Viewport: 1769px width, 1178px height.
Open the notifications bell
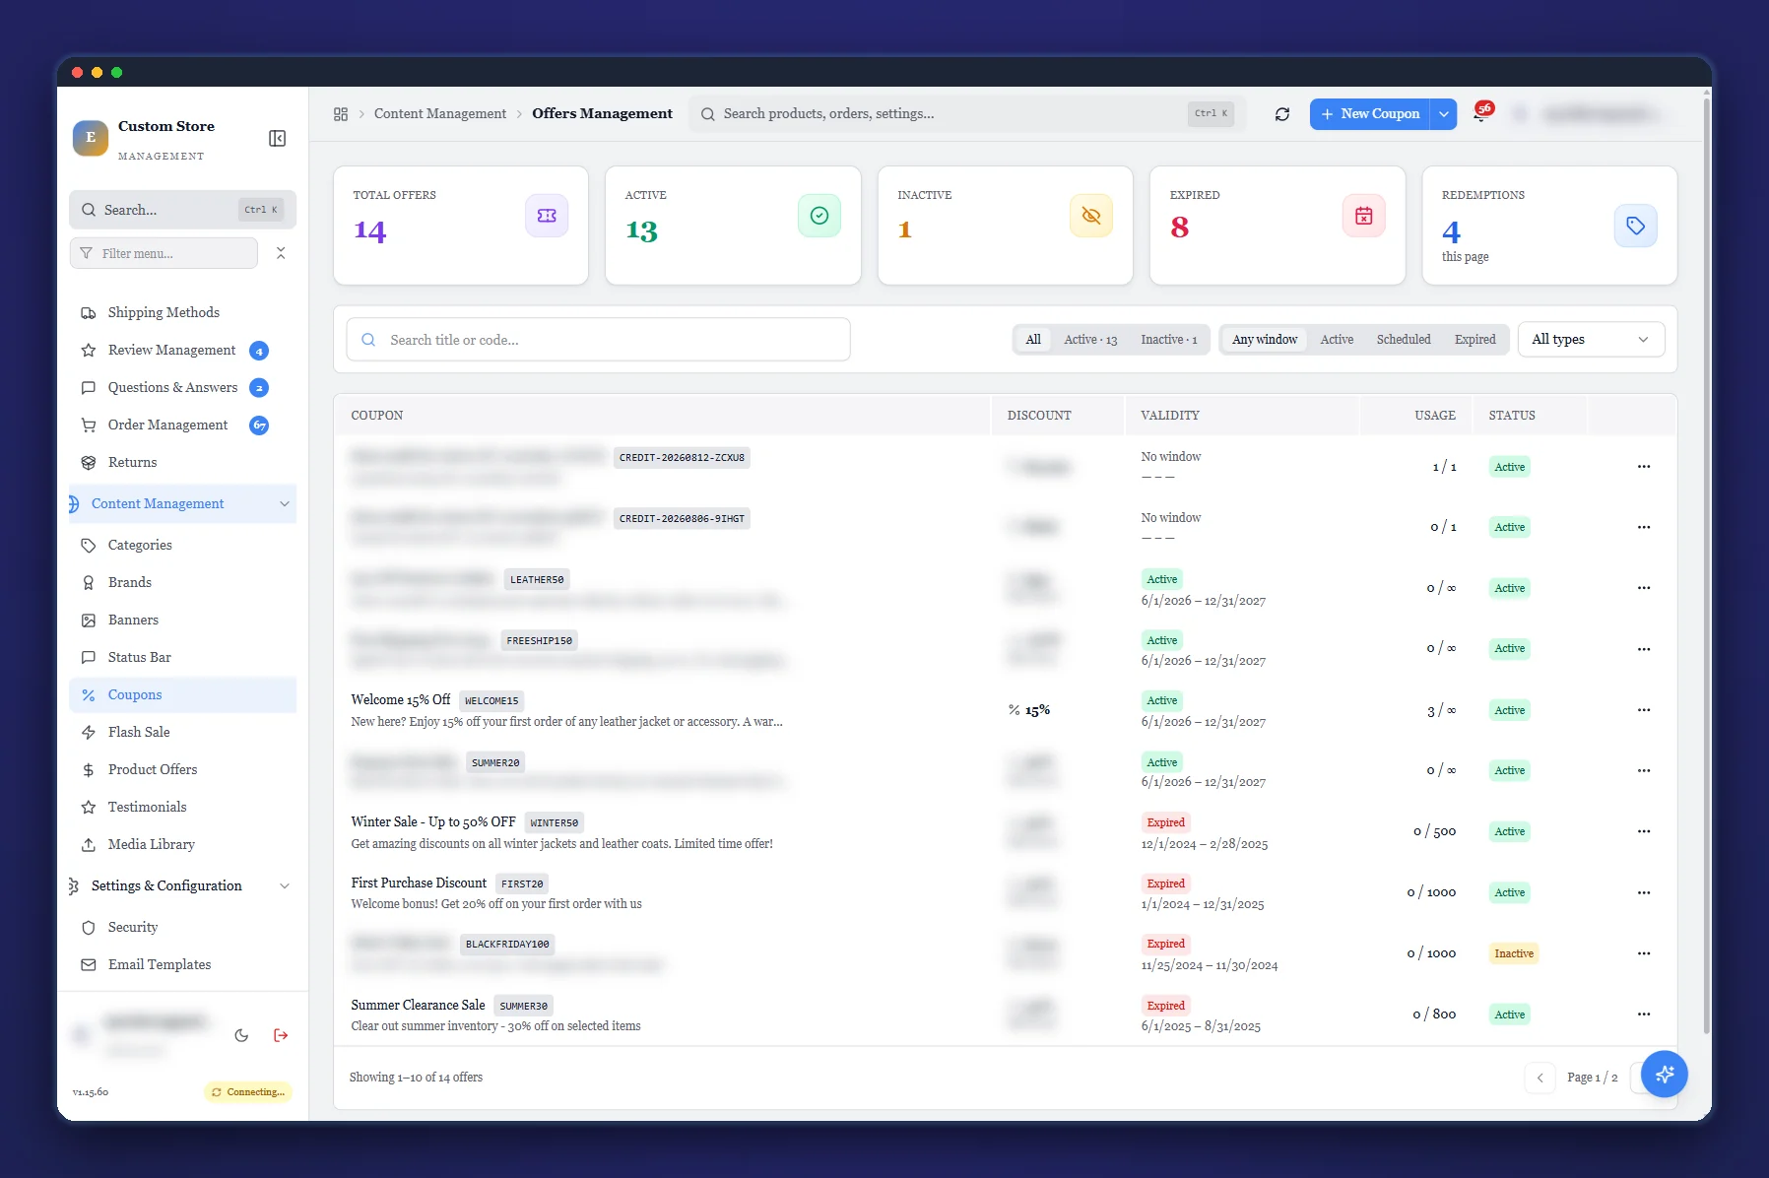pyautogui.click(x=1480, y=114)
